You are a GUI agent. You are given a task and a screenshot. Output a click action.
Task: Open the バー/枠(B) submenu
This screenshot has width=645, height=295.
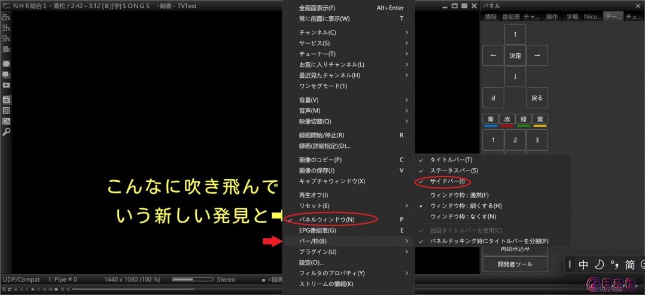[x=348, y=241]
